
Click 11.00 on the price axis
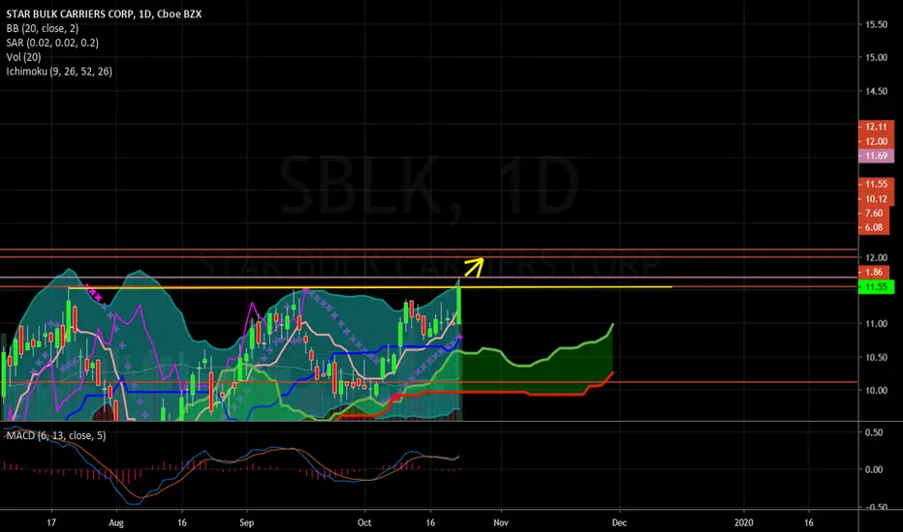pos(876,324)
